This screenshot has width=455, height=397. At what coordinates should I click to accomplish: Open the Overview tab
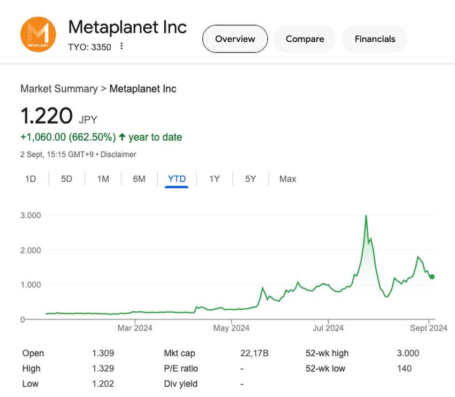[x=234, y=39]
